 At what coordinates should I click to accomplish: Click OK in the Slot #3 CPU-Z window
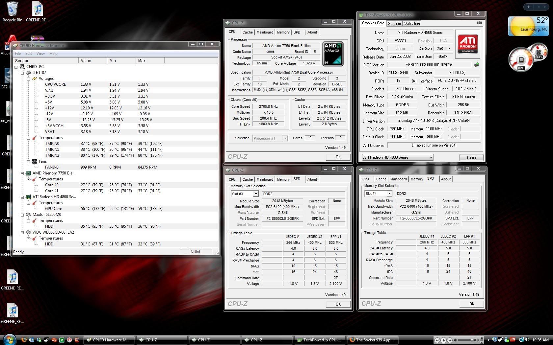tap(338, 304)
